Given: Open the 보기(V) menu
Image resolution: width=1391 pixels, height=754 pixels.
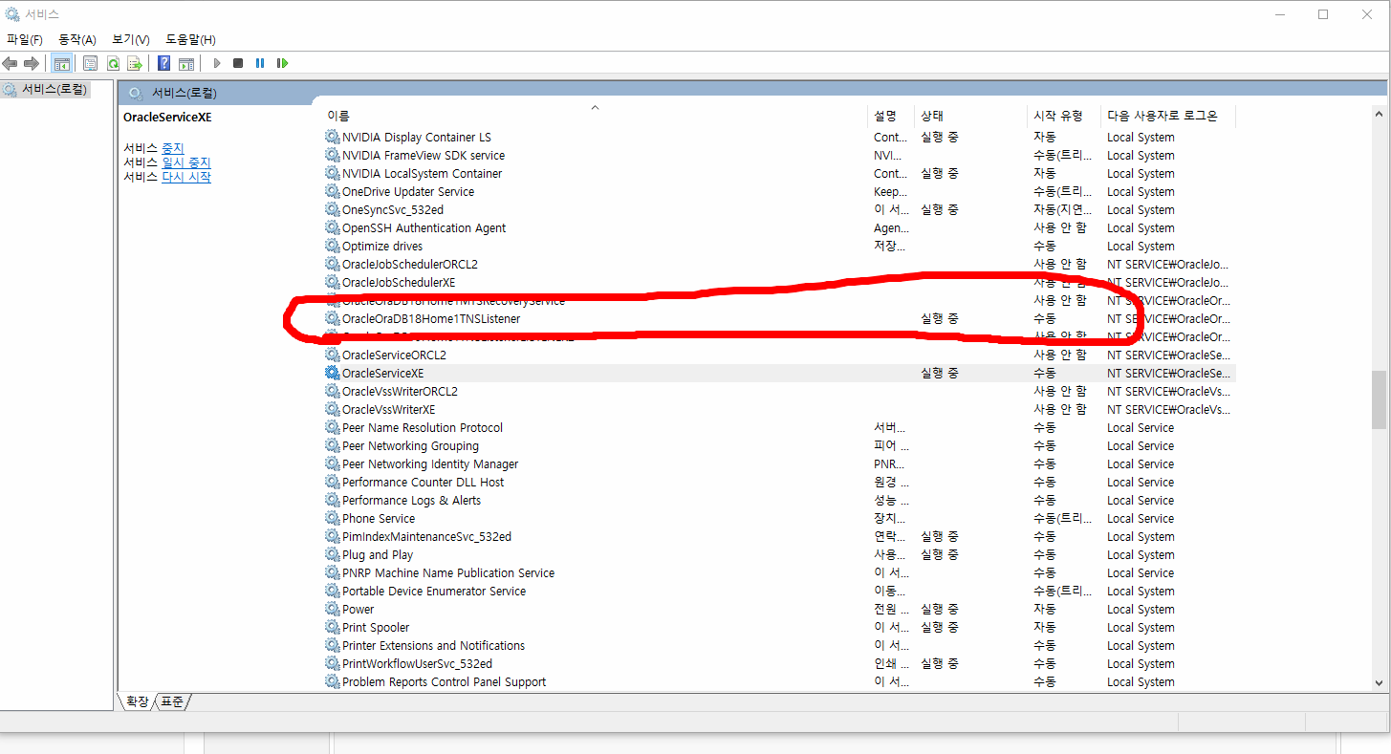Looking at the screenshot, I should [x=131, y=39].
